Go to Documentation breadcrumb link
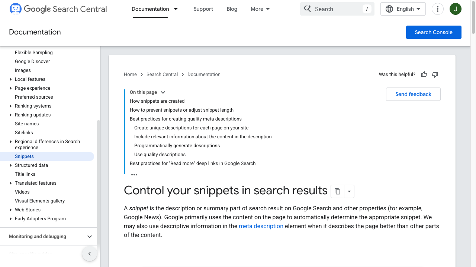The height and width of the screenshot is (267, 476). coord(204,75)
